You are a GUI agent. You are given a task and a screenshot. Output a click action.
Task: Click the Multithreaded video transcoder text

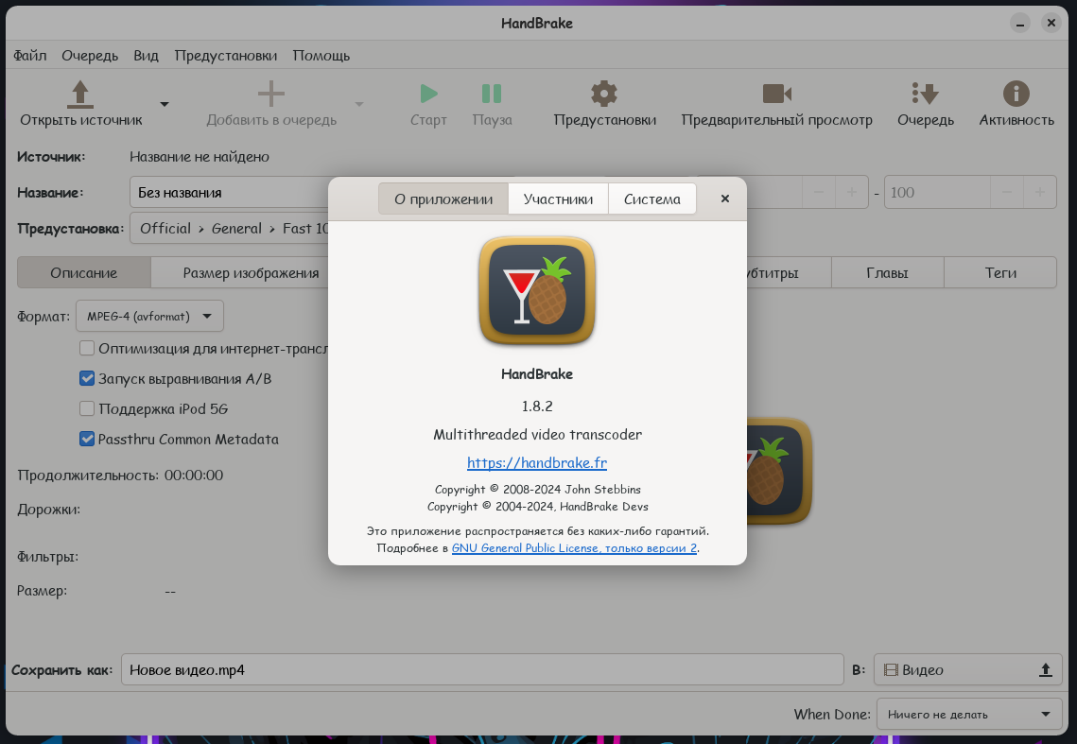537,434
